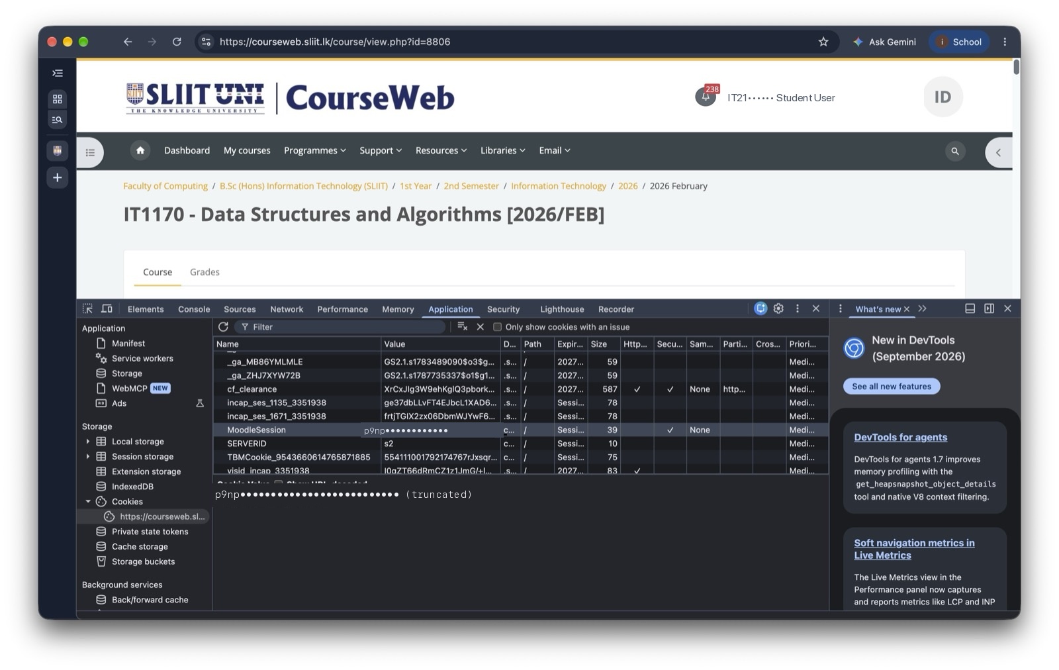The image size is (1059, 670).
Task: Open the Support dropdown menu
Action: [x=381, y=151]
